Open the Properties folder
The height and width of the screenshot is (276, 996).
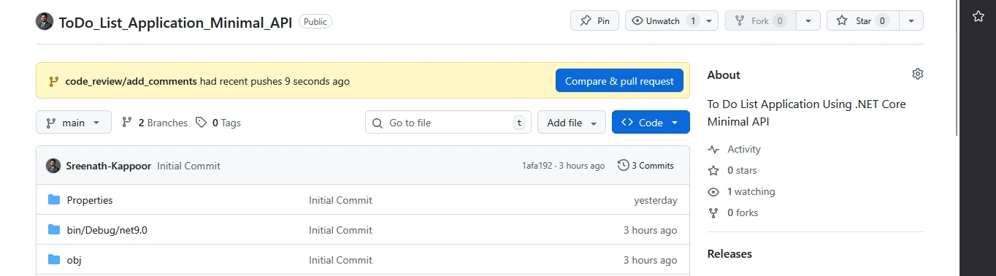pos(90,200)
